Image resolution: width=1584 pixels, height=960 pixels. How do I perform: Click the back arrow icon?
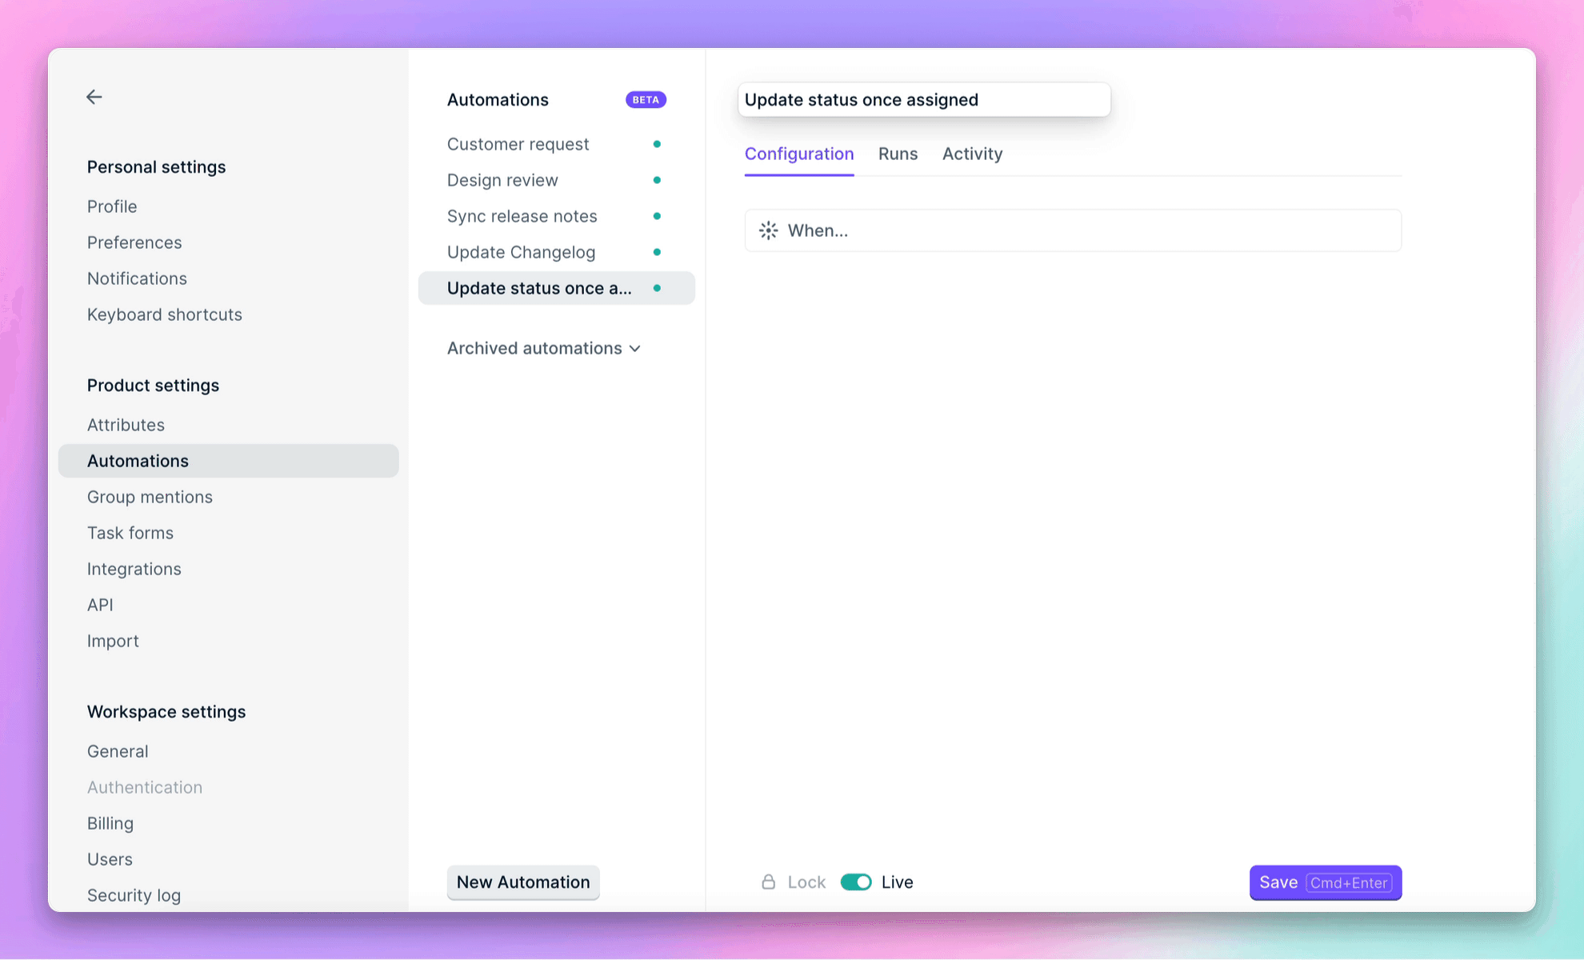pos(94,97)
